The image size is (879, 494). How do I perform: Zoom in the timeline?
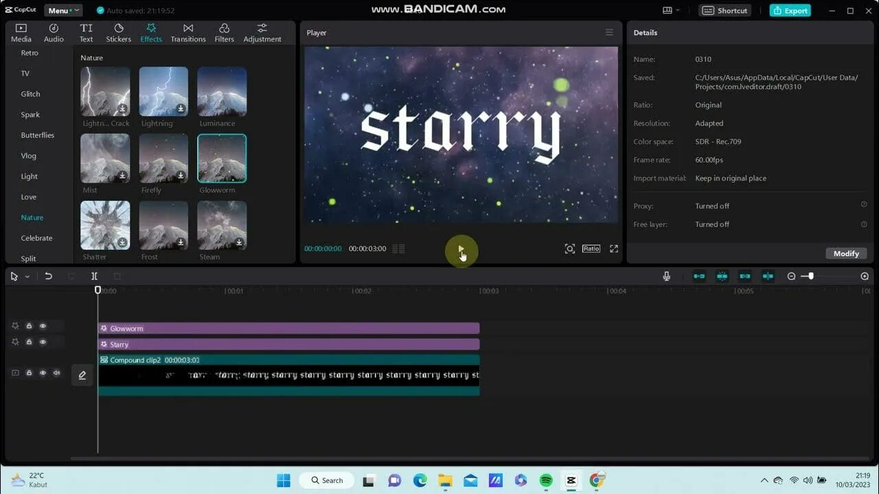(865, 276)
